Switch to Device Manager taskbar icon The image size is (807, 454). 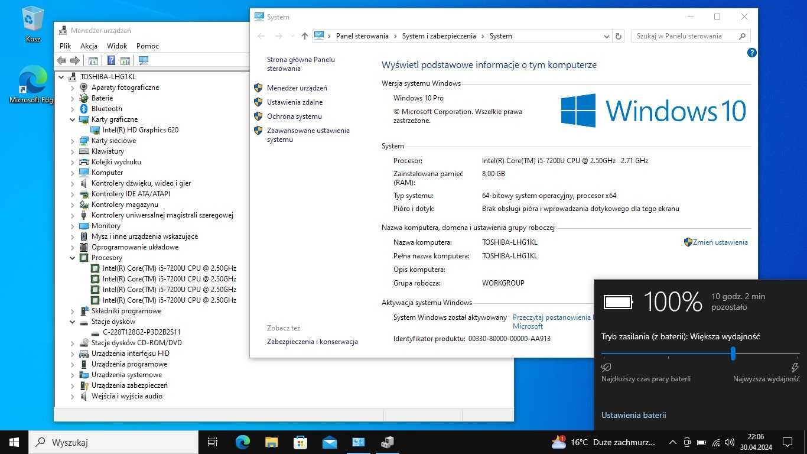click(387, 442)
